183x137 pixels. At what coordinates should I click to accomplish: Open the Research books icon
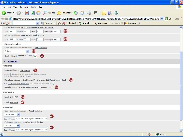click(x=110, y=13)
